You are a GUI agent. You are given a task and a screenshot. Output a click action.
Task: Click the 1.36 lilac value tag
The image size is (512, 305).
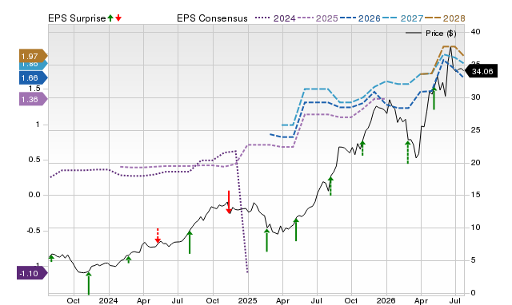[x=34, y=99]
